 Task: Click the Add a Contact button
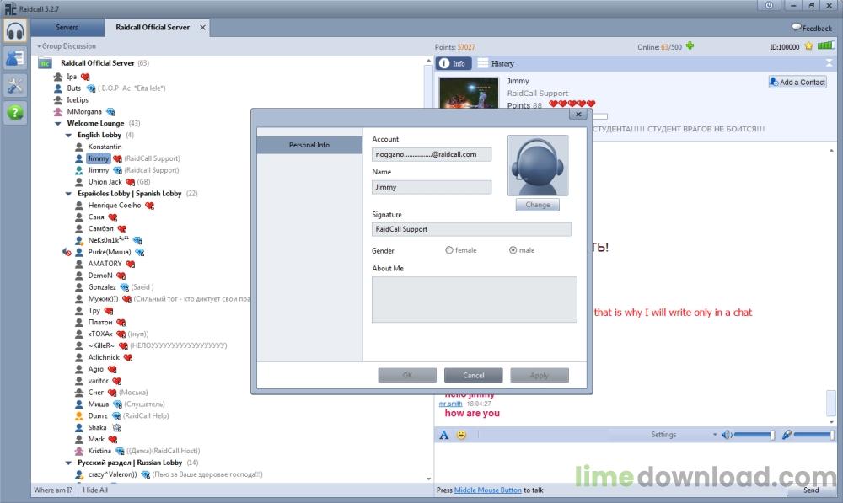pos(797,82)
